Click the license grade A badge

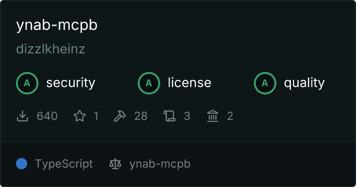pos(148,83)
